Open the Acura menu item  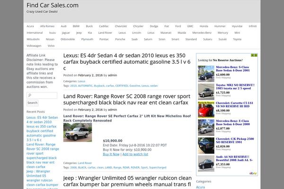[30, 26]
